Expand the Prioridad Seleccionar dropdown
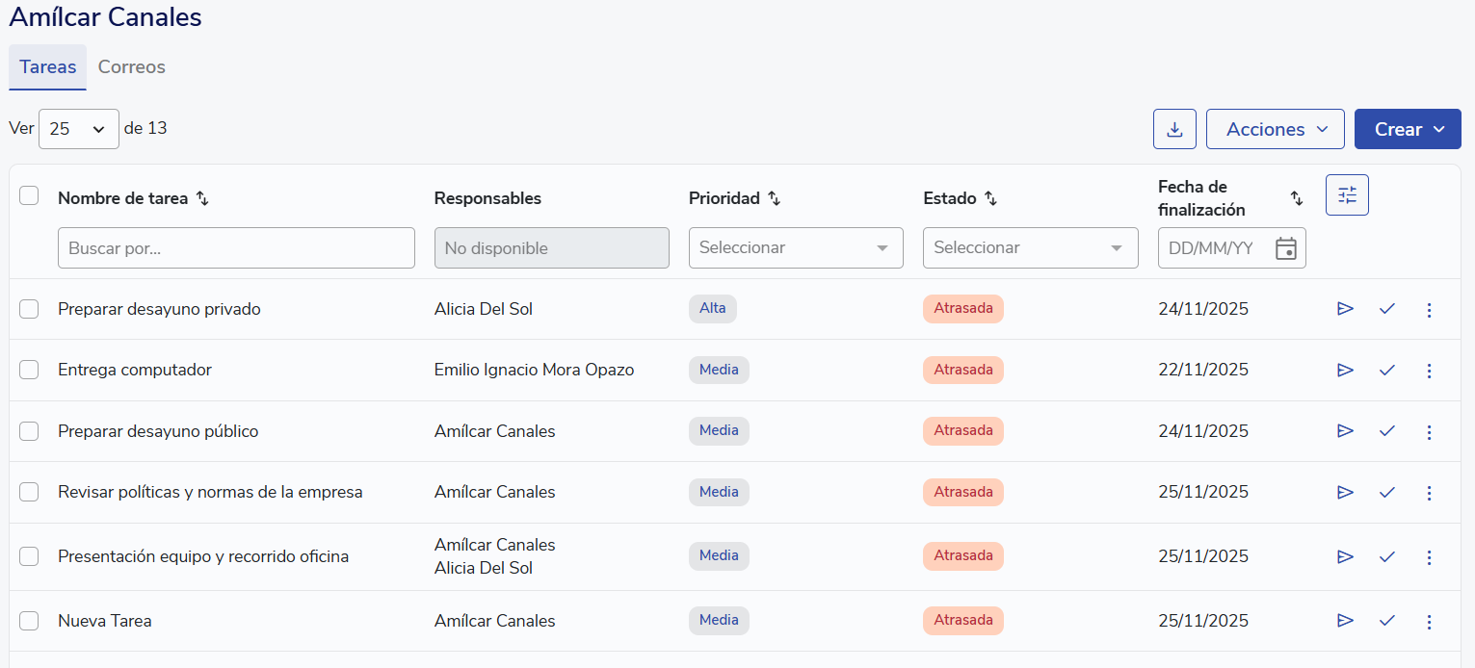Viewport: 1475px width, 668px height. tap(796, 247)
